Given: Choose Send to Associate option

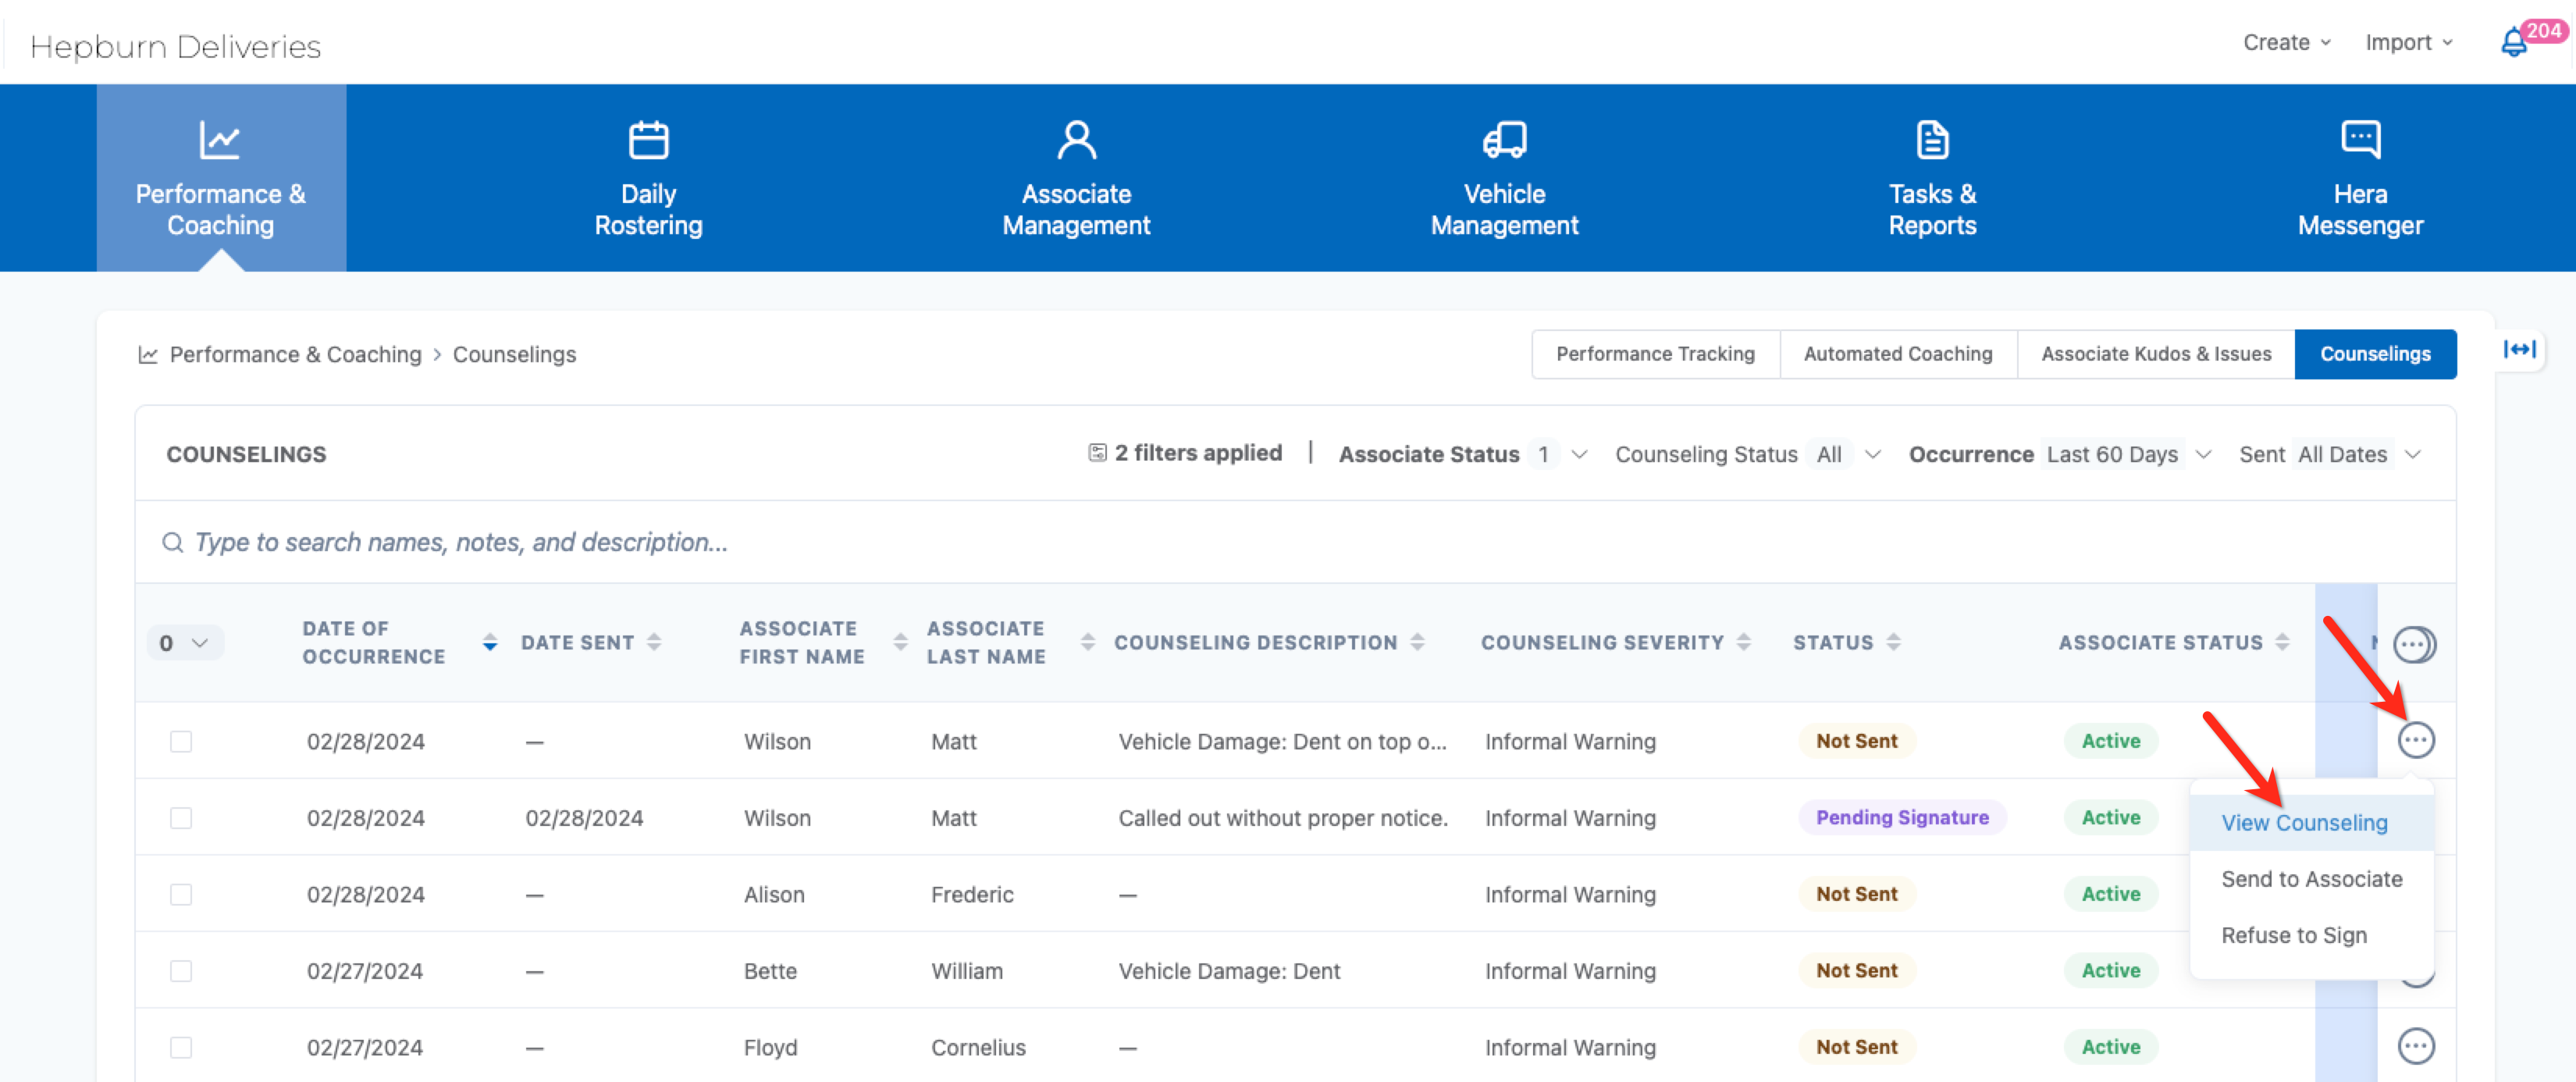Looking at the screenshot, I should (x=2311, y=878).
